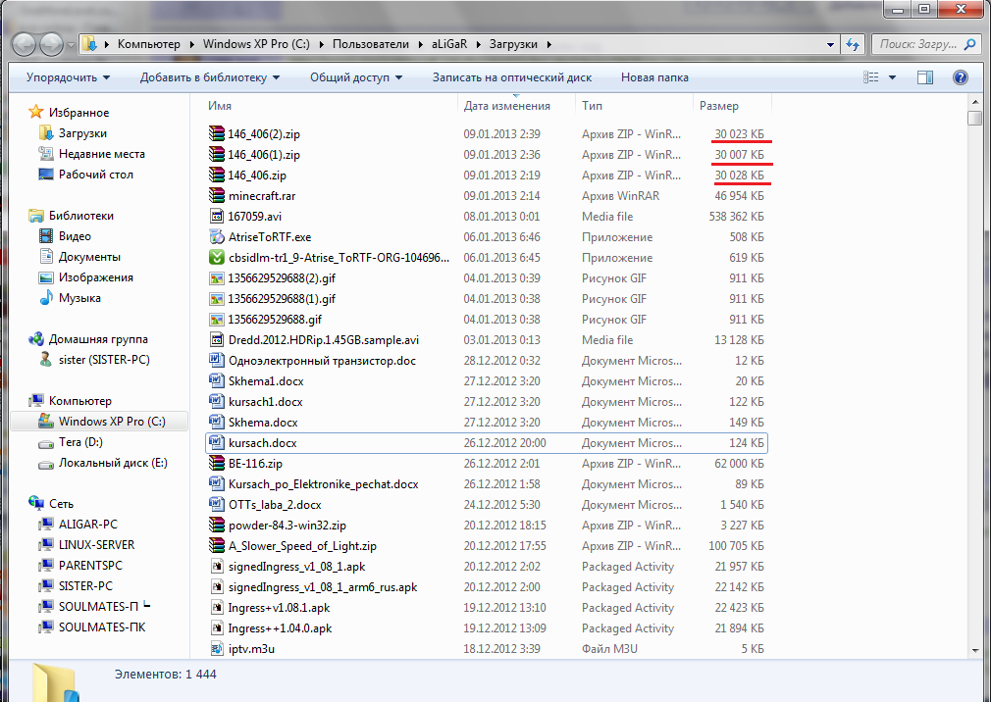Viewport: 991px width, 702px height.
Task: Expand the Упорядочить dropdown menu
Action: 68,77
